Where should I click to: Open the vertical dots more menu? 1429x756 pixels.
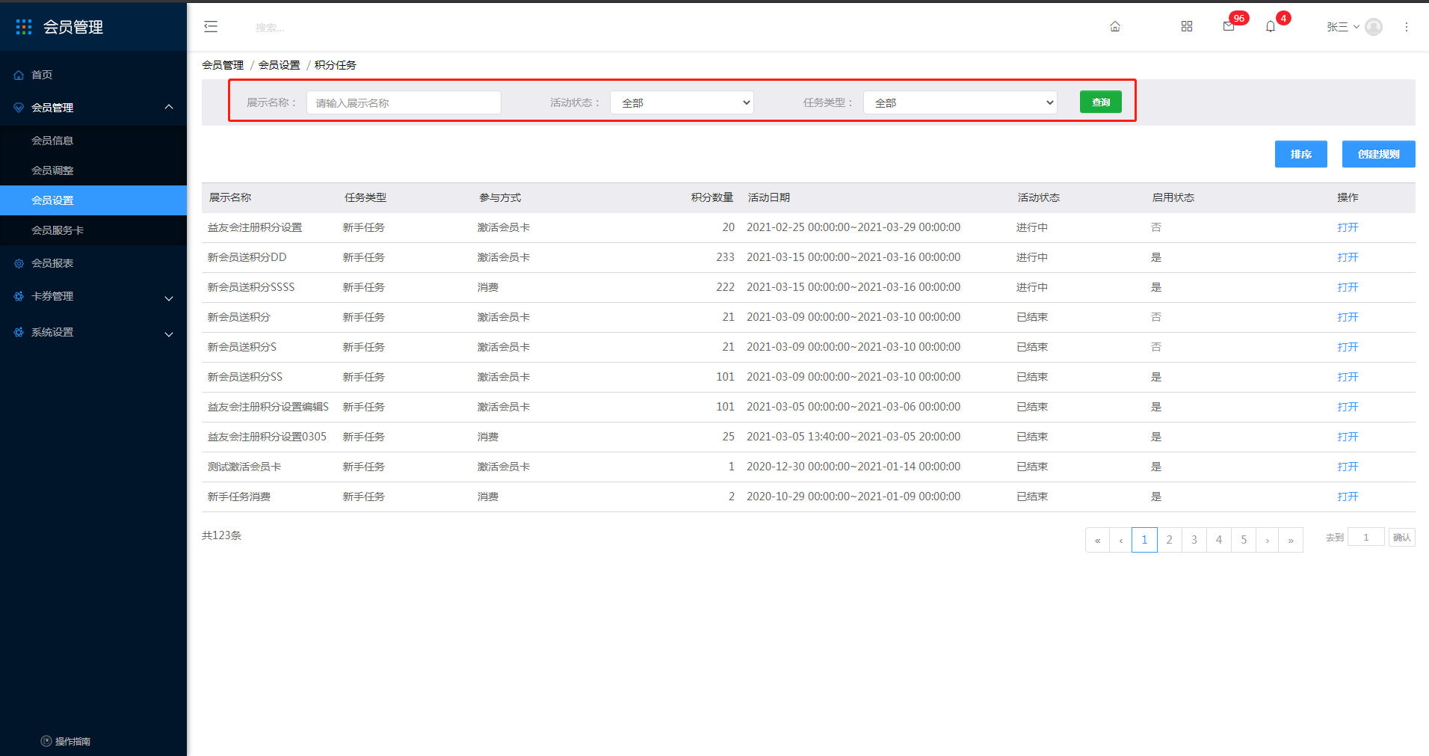[1407, 27]
